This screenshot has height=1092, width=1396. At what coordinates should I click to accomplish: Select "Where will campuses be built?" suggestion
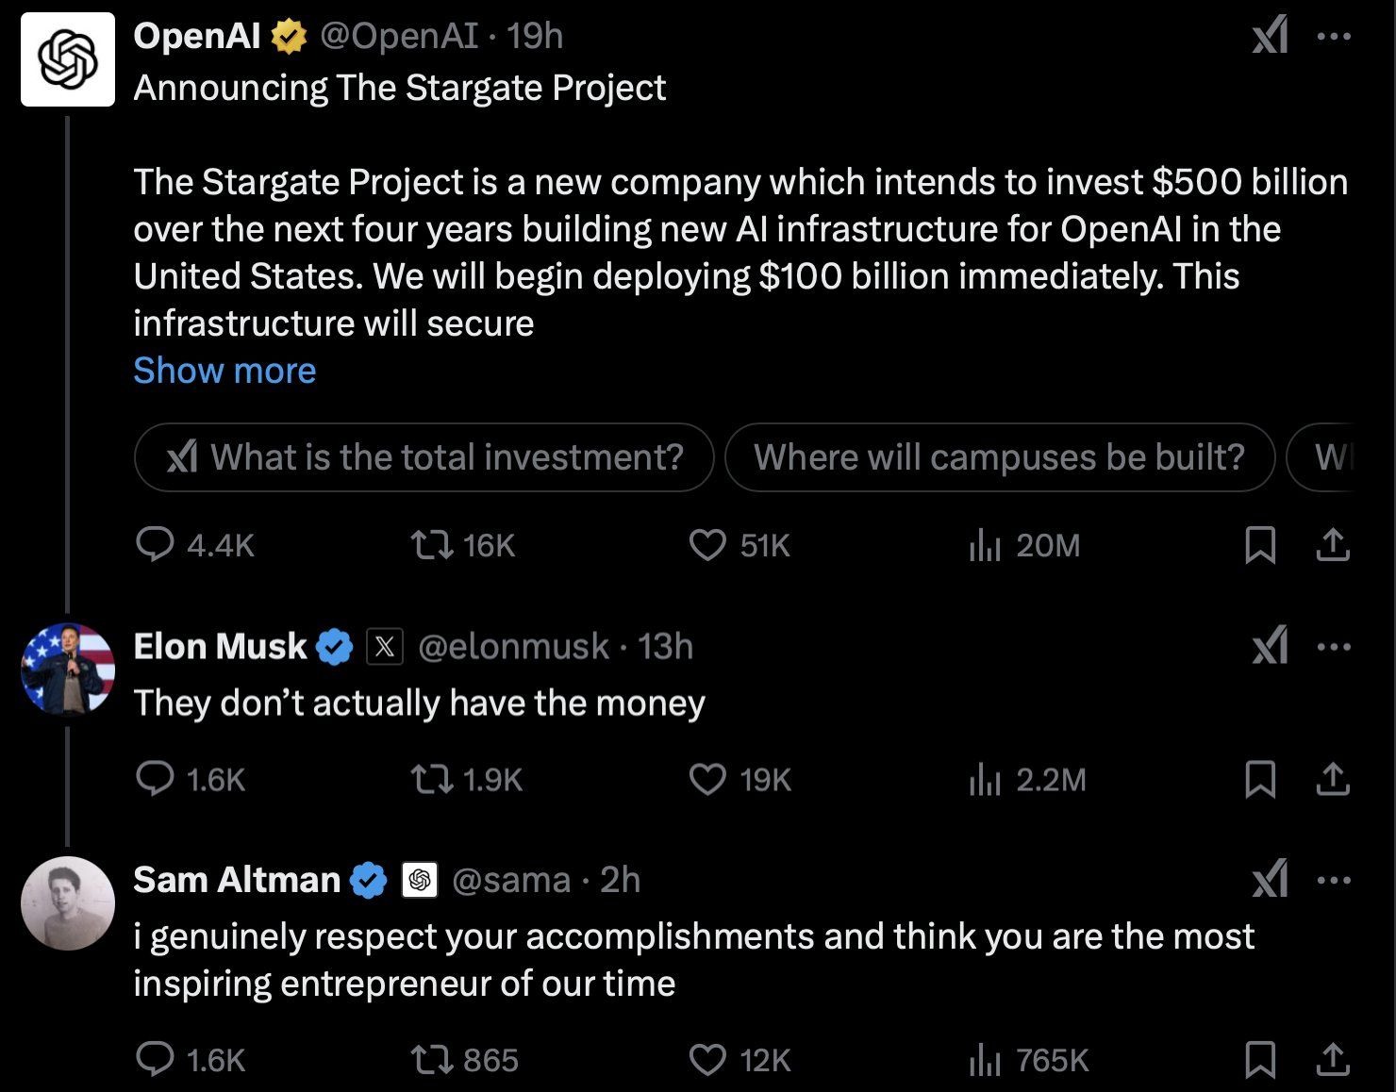[x=999, y=457]
